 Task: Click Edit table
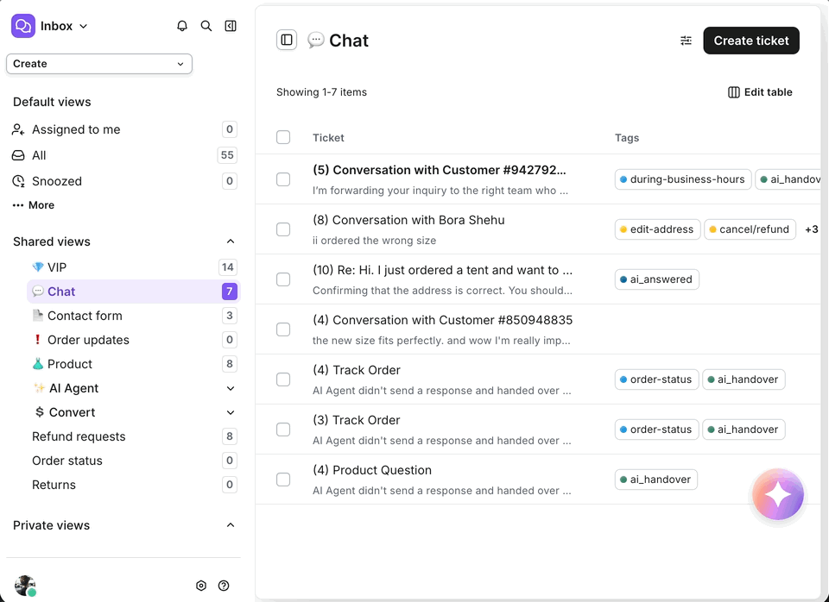[760, 92]
